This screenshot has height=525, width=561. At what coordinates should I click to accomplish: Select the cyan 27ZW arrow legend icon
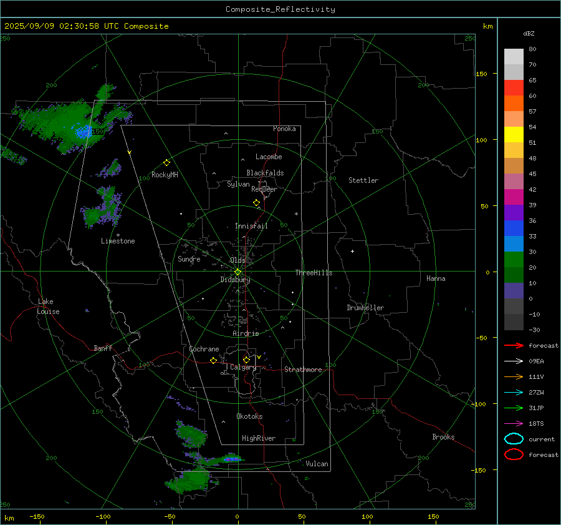[514, 393]
